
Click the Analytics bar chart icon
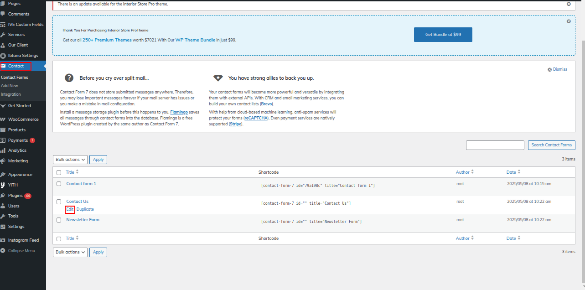[3, 150]
